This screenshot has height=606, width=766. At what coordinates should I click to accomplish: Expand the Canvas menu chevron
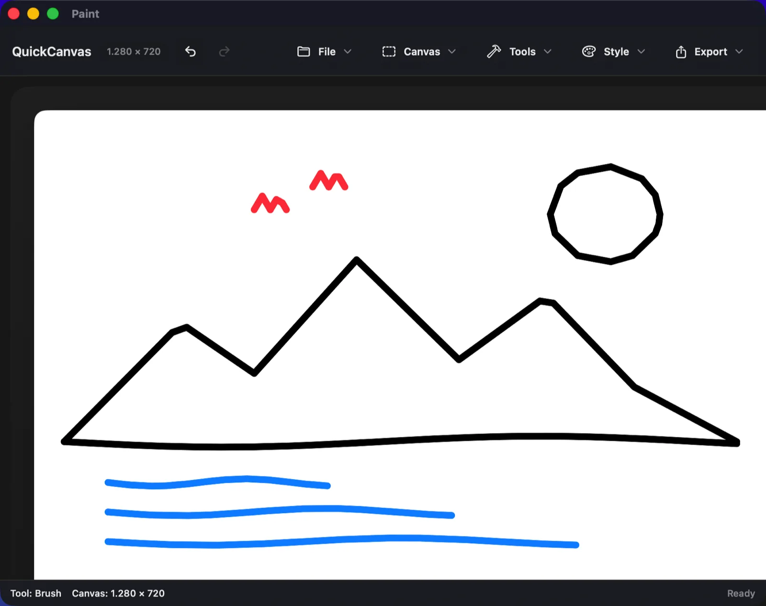pyautogui.click(x=452, y=51)
